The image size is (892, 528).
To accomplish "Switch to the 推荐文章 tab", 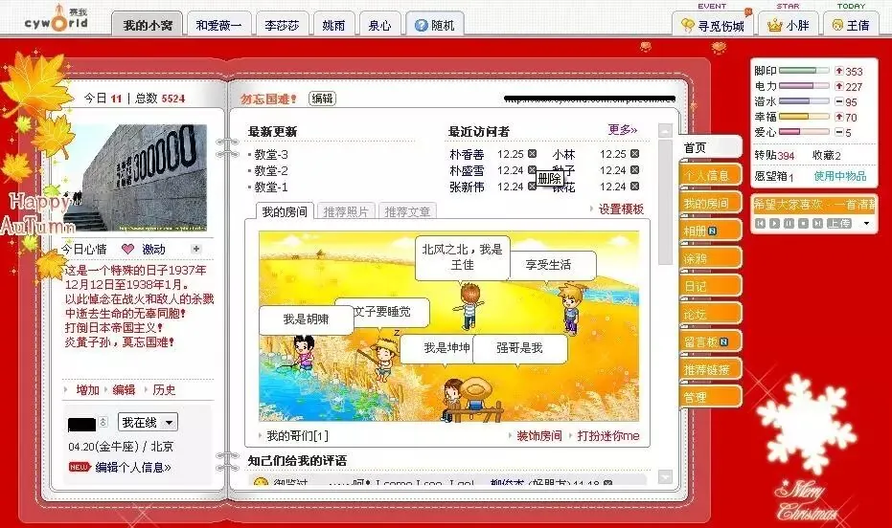I will (407, 211).
